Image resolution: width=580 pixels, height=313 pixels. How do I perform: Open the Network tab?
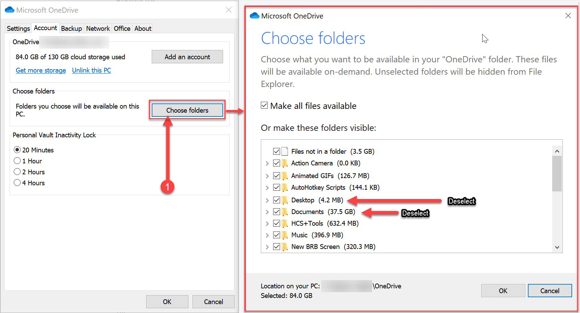[98, 28]
